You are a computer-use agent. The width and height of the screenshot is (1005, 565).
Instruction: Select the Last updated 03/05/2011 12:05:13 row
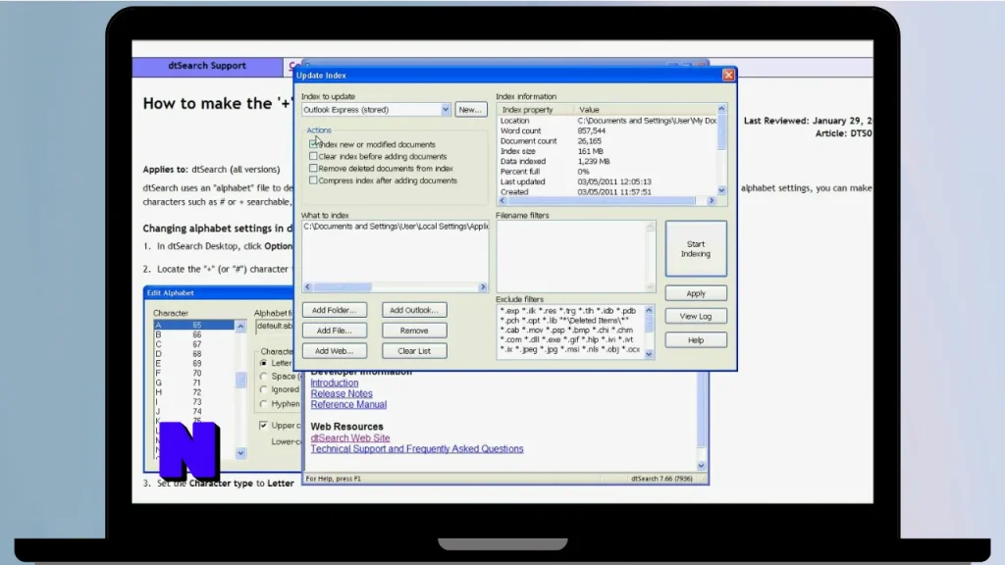coord(607,181)
